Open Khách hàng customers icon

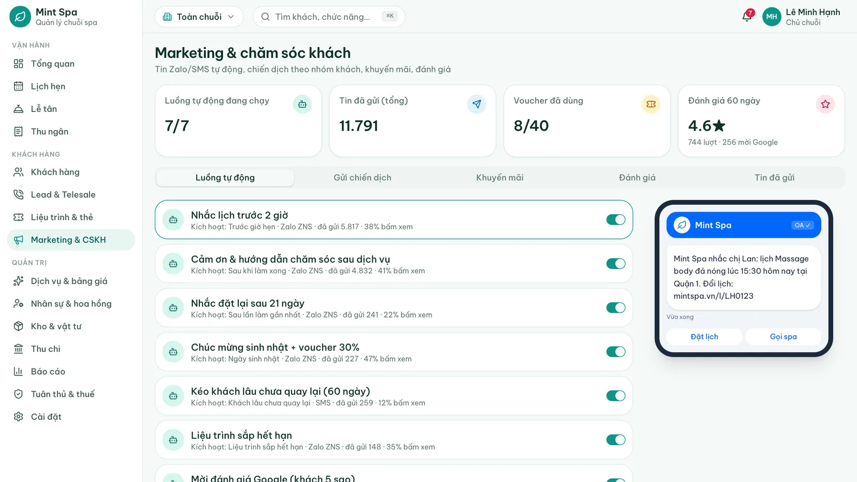pyautogui.click(x=18, y=172)
